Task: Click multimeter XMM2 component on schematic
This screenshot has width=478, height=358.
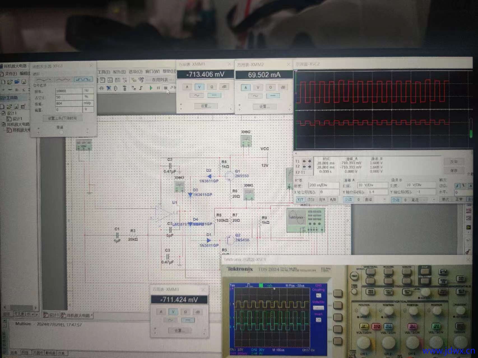Action: pyautogui.click(x=246, y=141)
